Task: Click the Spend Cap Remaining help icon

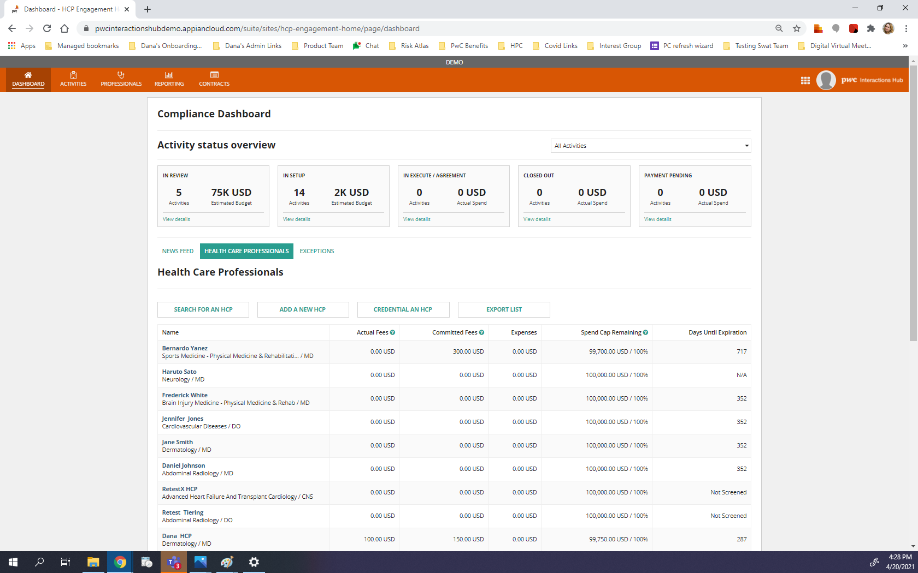Action: tap(645, 332)
